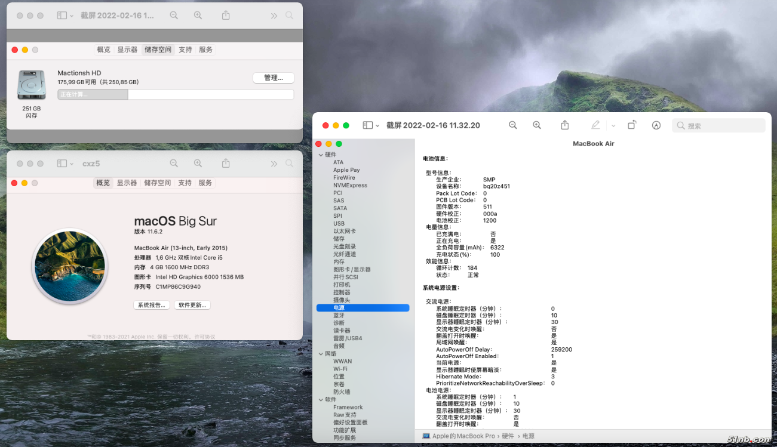Click the 管理... button
This screenshot has width=777, height=447.
click(274, 78)
